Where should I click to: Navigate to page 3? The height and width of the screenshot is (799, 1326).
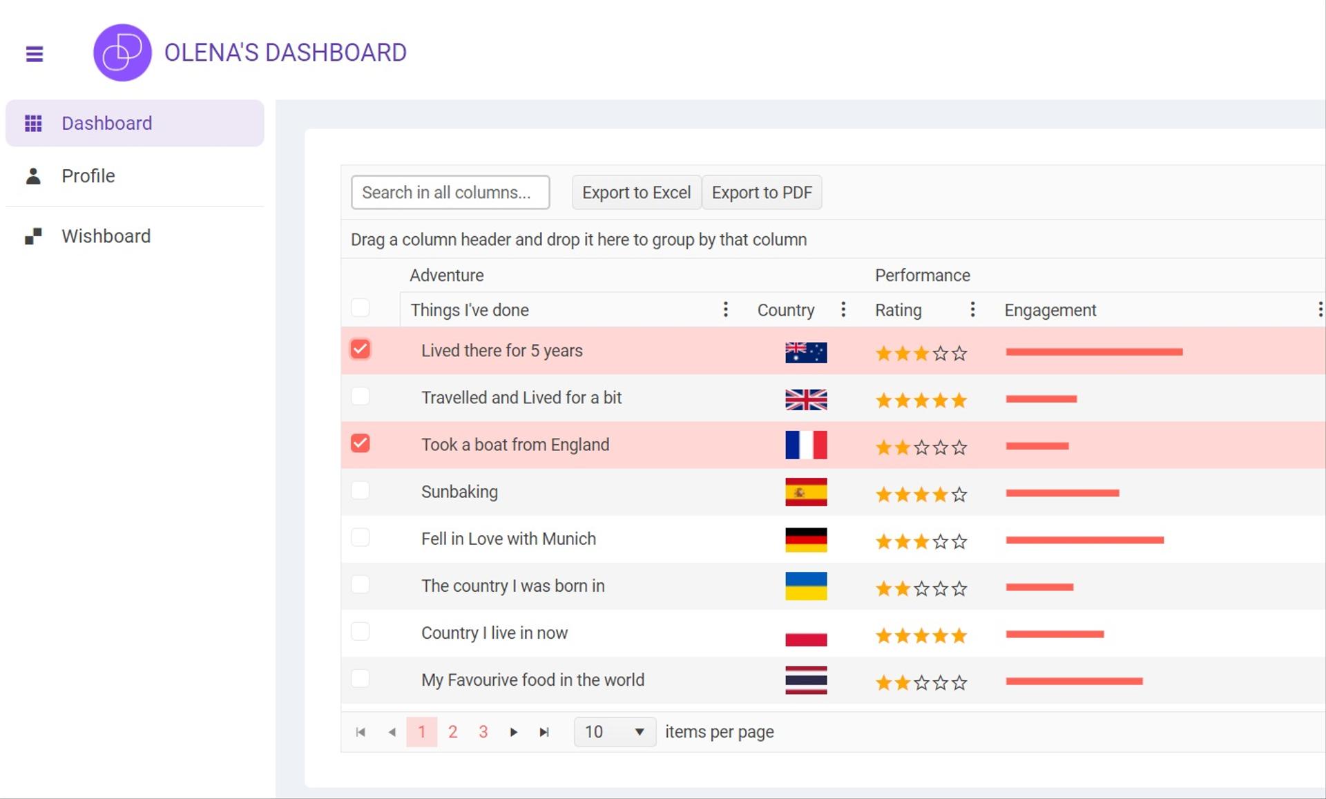click(x=482, y=731)
